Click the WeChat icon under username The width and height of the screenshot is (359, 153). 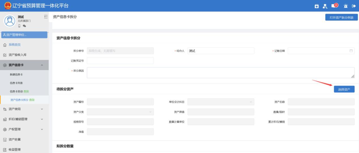[24, 26]
